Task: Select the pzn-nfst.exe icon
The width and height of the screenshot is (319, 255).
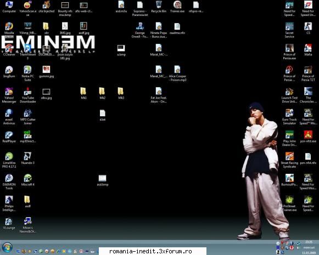Action: click(x=308, y=137)
